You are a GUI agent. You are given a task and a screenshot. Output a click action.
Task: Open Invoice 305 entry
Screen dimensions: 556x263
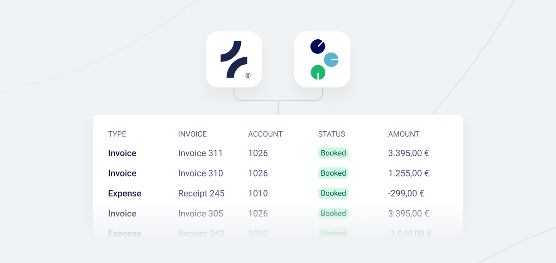[x=200, y=214]
